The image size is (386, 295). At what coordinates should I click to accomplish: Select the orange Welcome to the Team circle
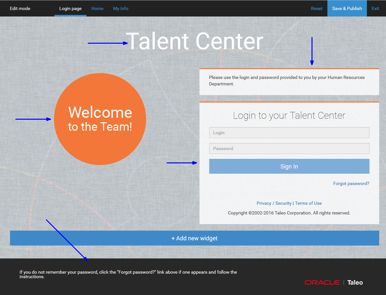coord(100,119)
